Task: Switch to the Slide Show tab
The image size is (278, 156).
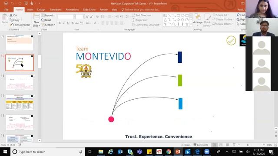Action: [89, 10]
